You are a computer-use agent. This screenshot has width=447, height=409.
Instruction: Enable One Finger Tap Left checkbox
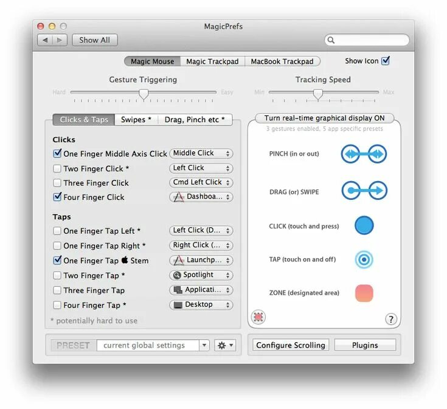tap(57, 230)
